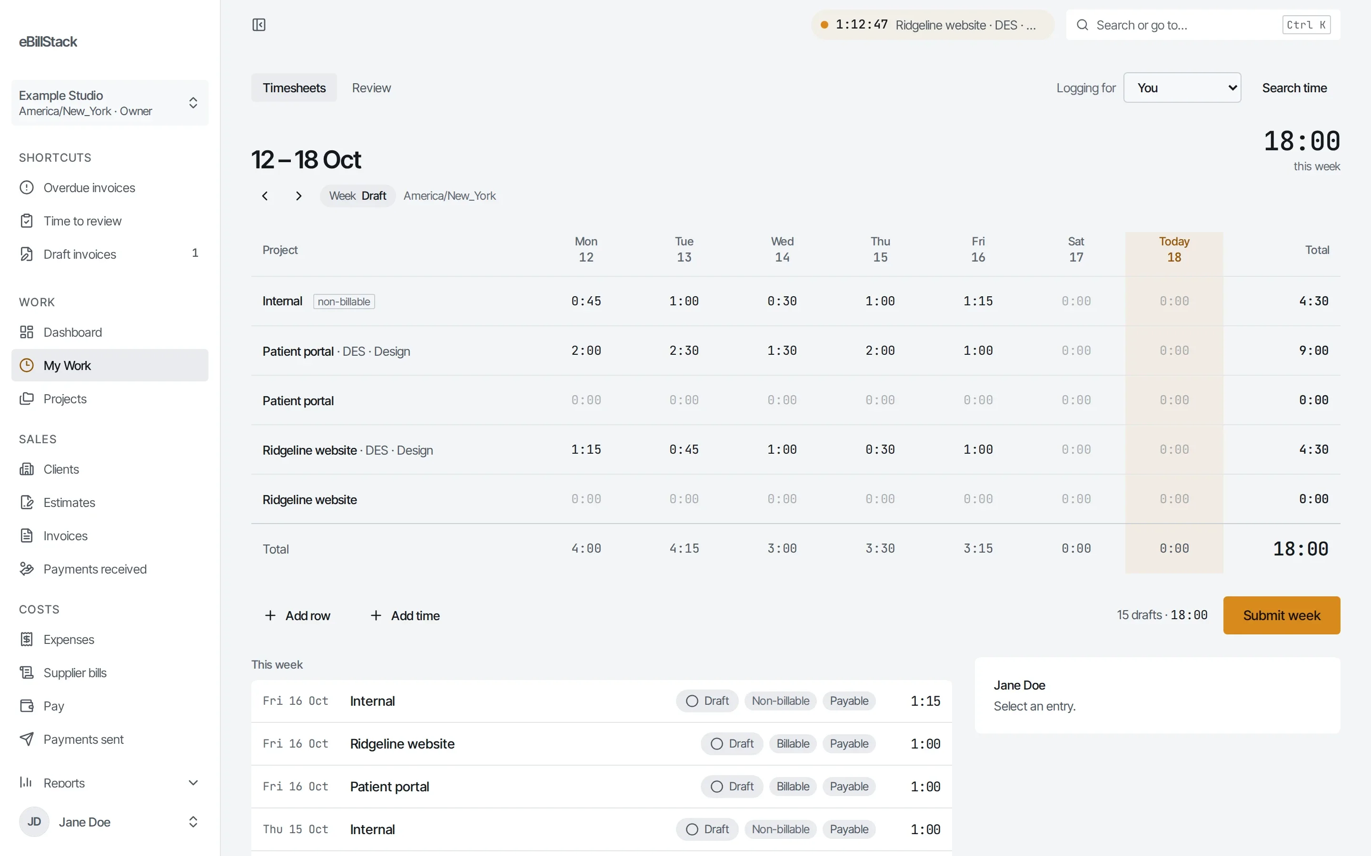The image size is (1371, 856).
Task: Toggle Draft status on Thu Internal entry
Action: point(707,829)
